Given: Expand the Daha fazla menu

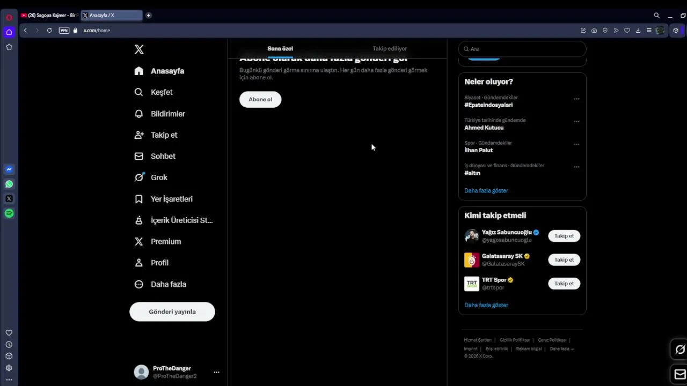Looking at the screenshot, I should pos(160,284).
